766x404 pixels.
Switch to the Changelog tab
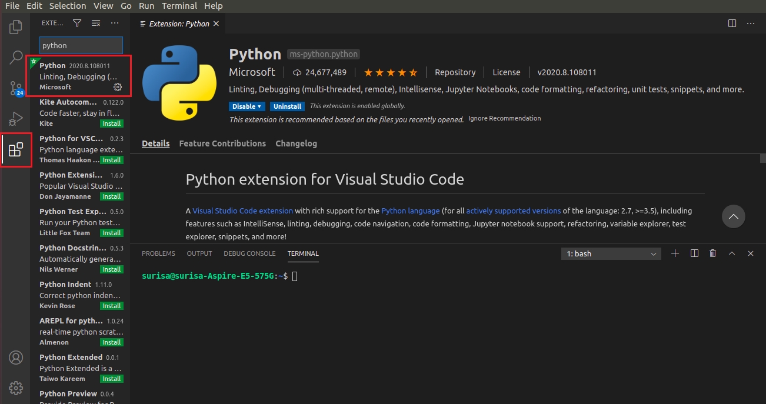[x=296, y=143]
